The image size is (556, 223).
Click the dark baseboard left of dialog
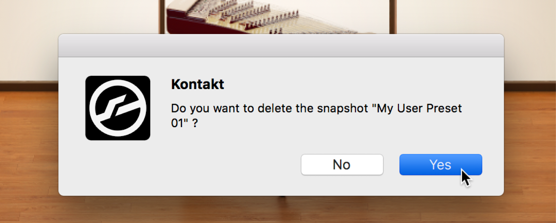pyautogui.click(x=28, y=86)
